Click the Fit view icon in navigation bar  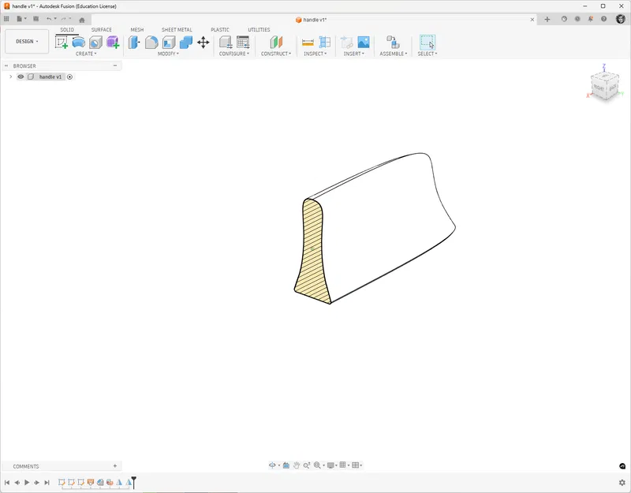coord(317,465)
